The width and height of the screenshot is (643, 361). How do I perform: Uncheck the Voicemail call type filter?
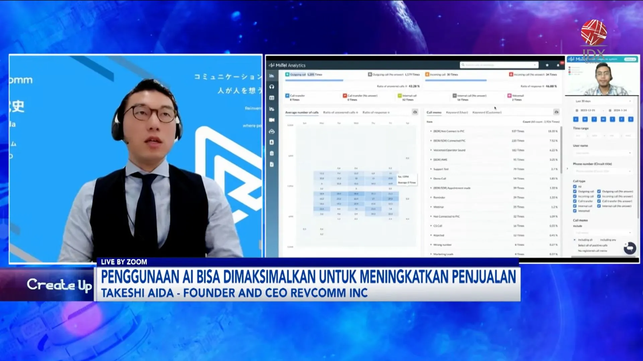[575, 211]
